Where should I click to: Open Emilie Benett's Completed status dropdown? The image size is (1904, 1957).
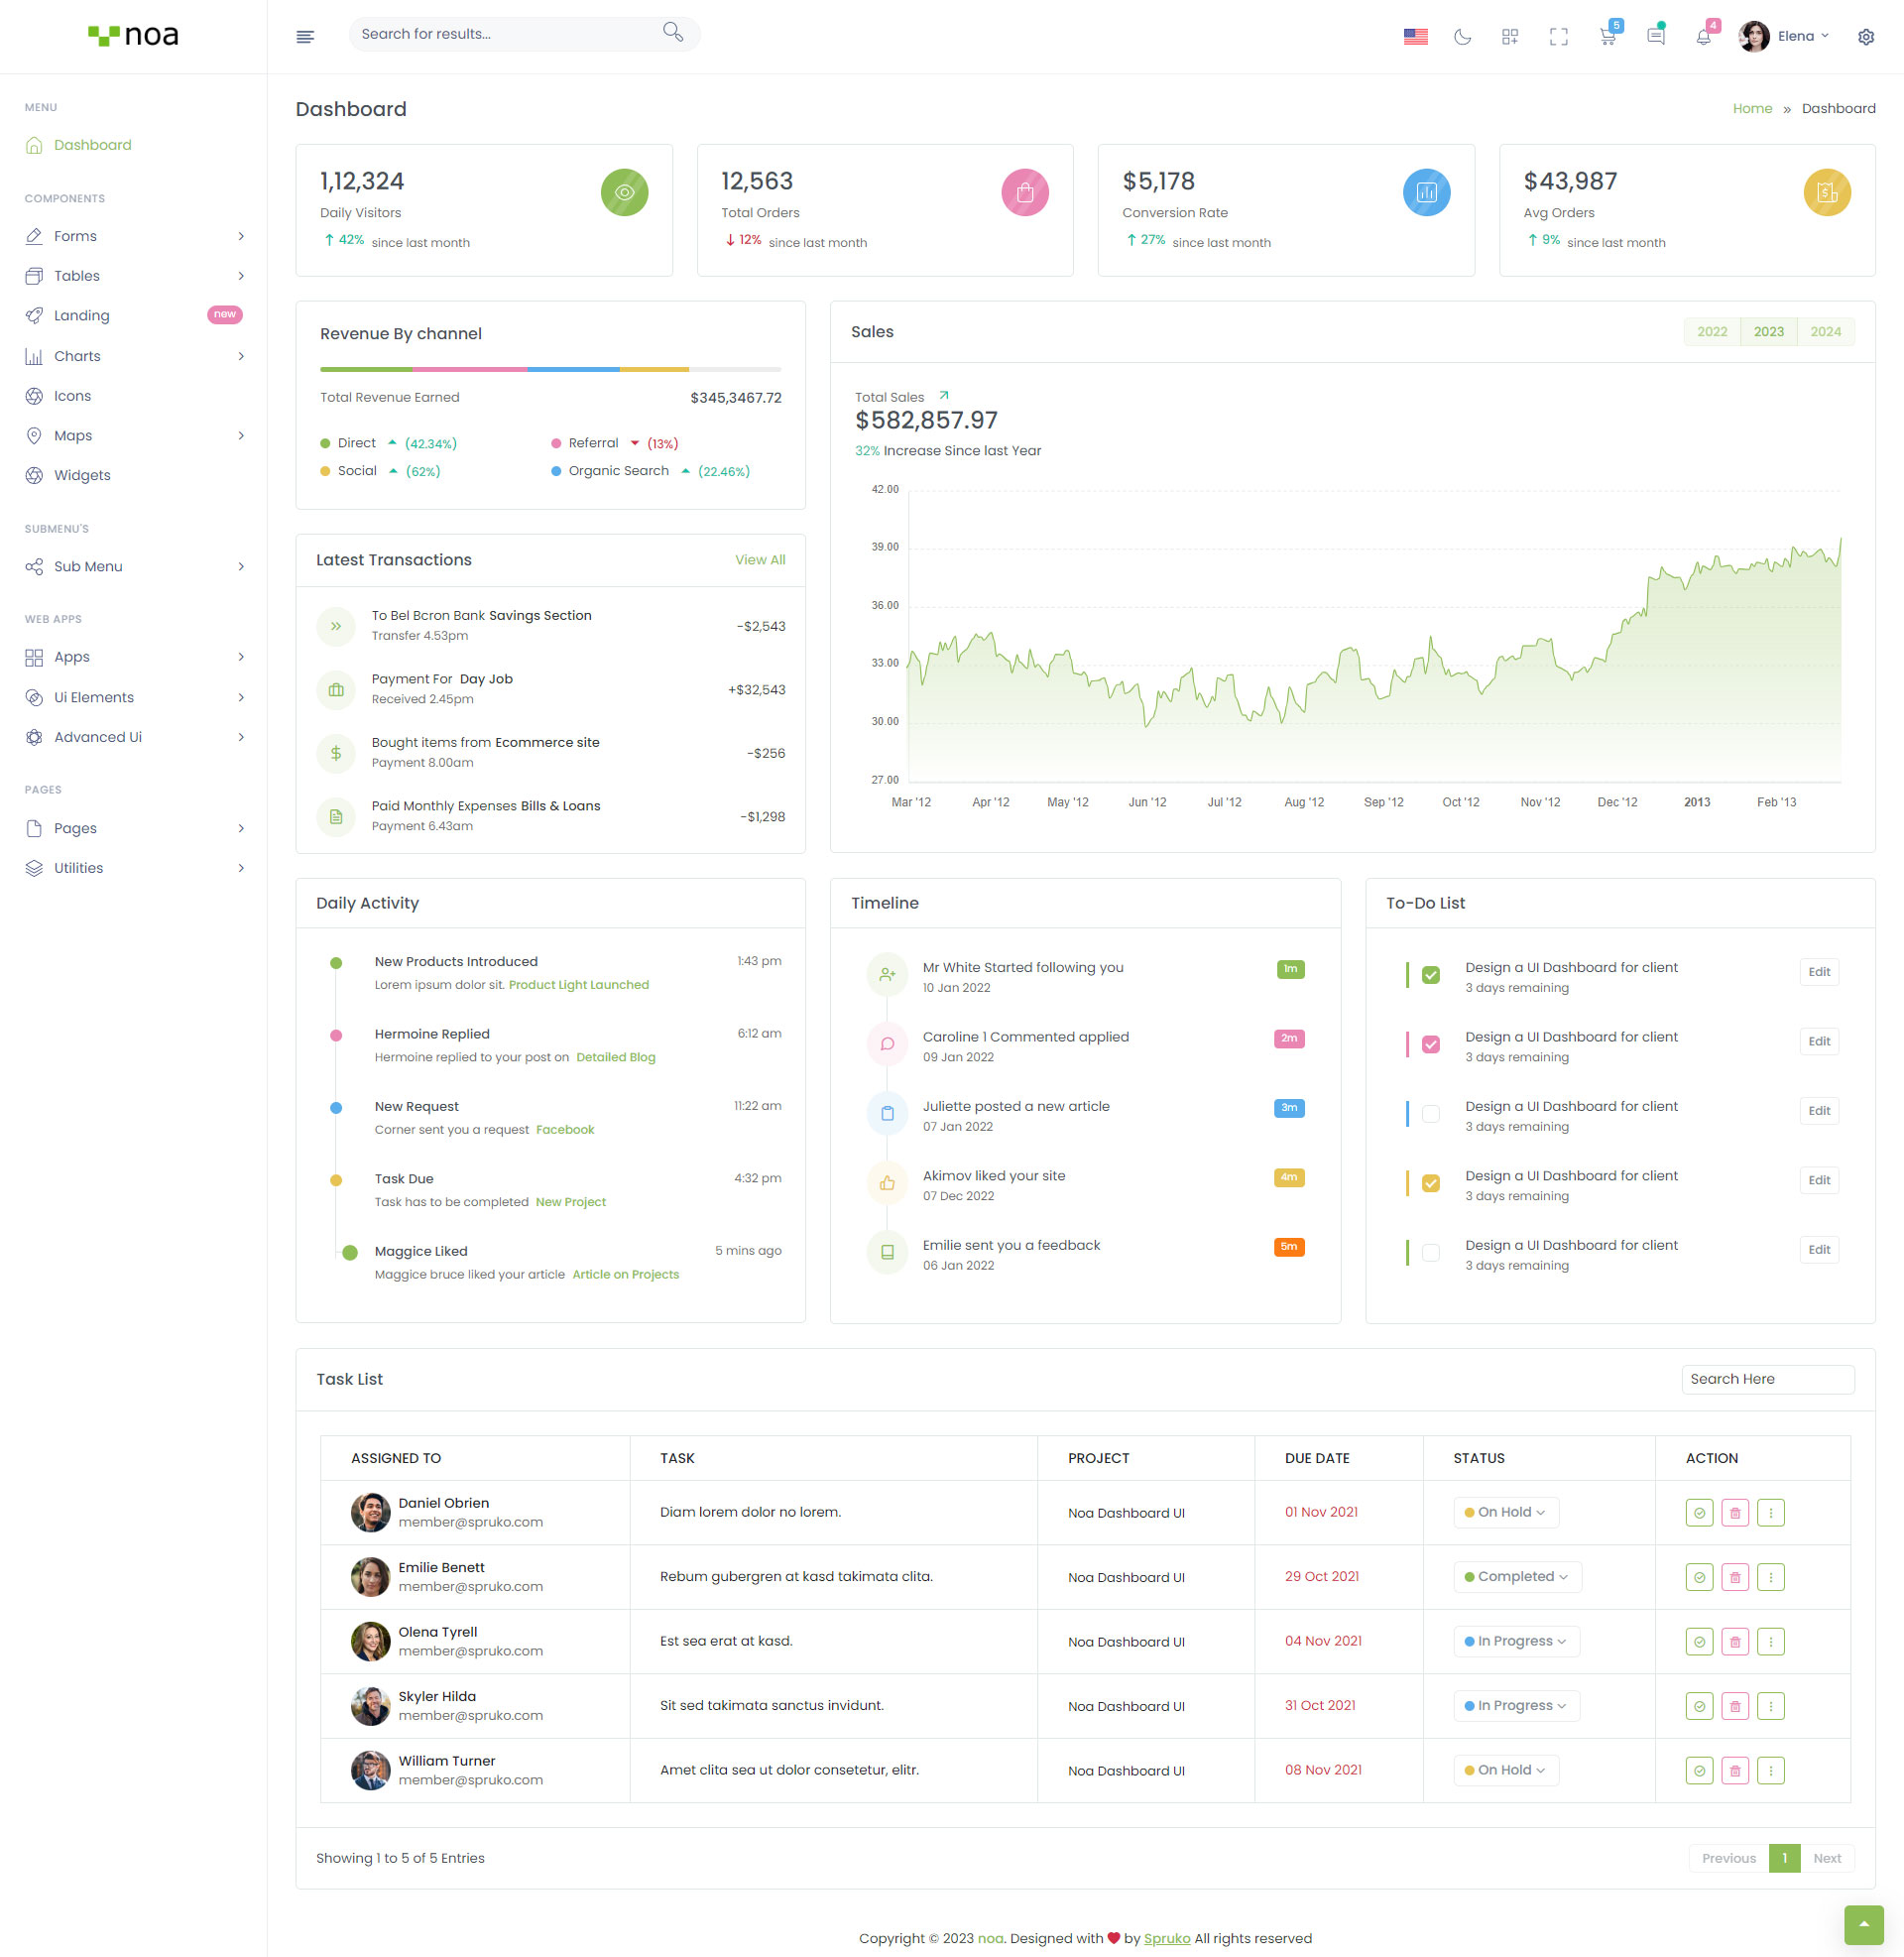(x=1516, y=1577)
